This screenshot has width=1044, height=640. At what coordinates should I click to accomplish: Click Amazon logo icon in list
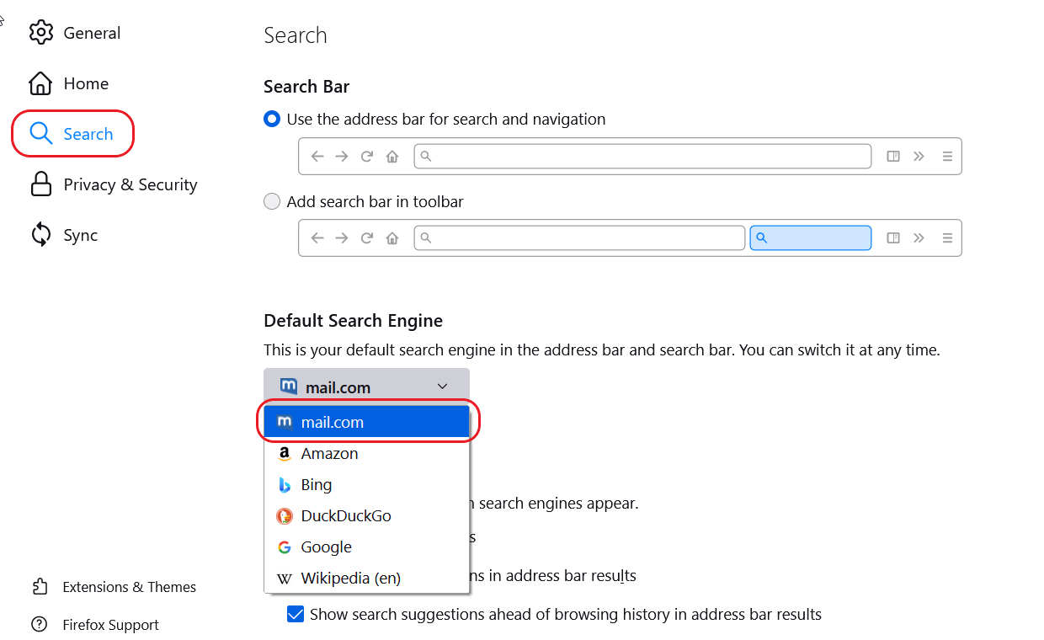[285, 454]
